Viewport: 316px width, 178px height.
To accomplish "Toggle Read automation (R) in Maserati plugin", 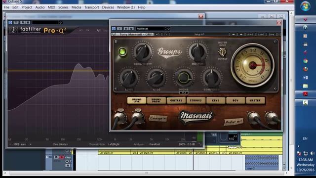I will (126, 29).
